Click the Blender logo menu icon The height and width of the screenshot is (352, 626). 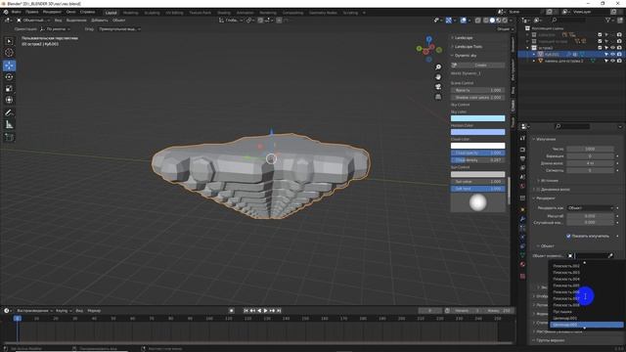(6, 12)
